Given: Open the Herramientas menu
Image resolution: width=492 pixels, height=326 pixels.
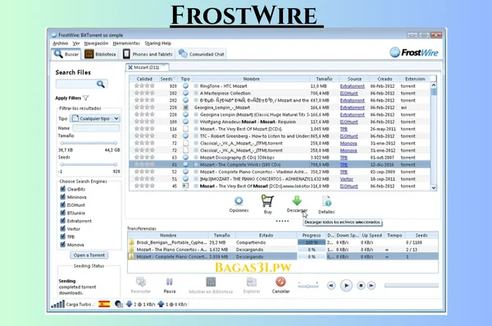Looking at the screenshot, I should [126, 44].
